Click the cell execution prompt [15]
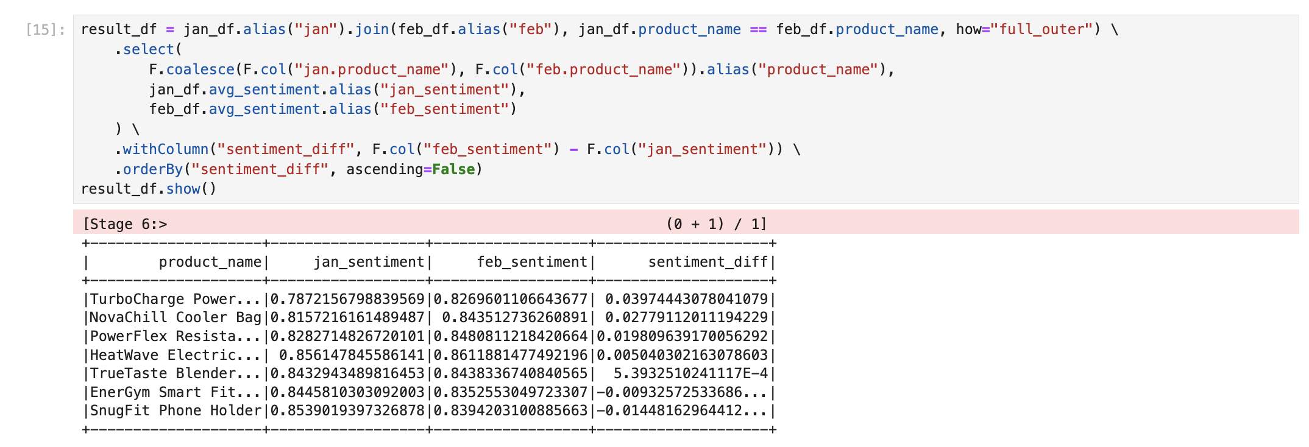The image size is (1309, 447). click(45, 29)
